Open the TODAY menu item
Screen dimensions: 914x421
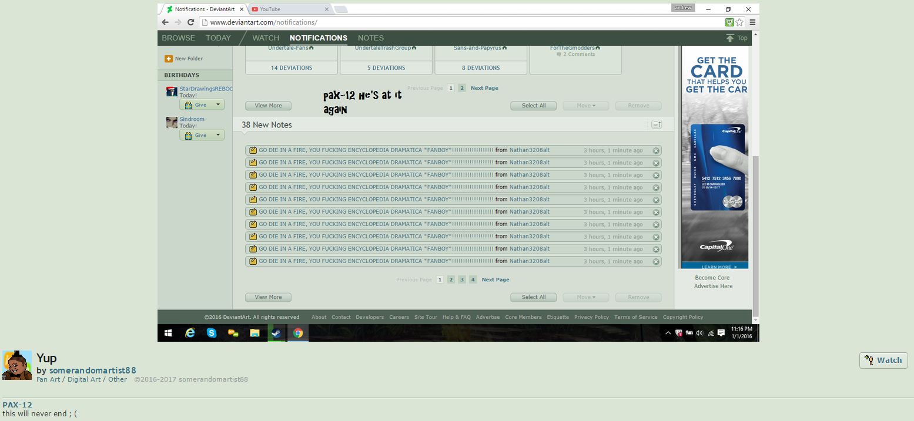pos(218,38)
